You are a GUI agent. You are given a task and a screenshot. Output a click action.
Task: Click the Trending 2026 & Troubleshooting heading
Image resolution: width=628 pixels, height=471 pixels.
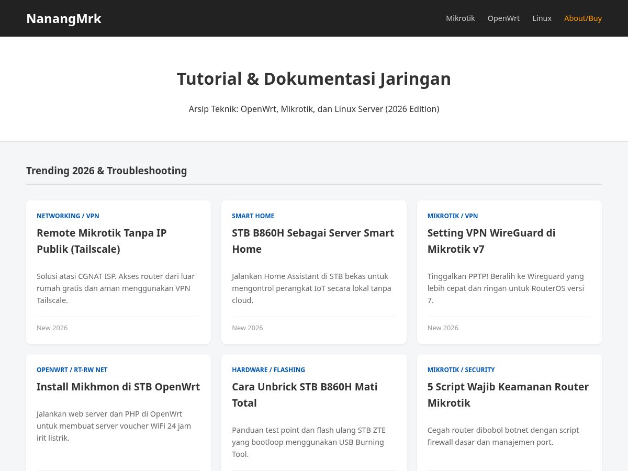click(106, 171)
